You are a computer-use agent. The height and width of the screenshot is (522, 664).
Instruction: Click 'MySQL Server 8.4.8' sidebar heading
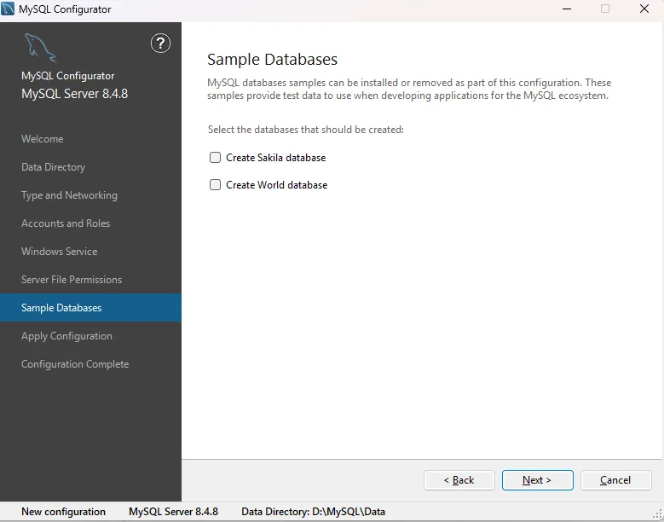pyautogui.click(x=74, y=94)
